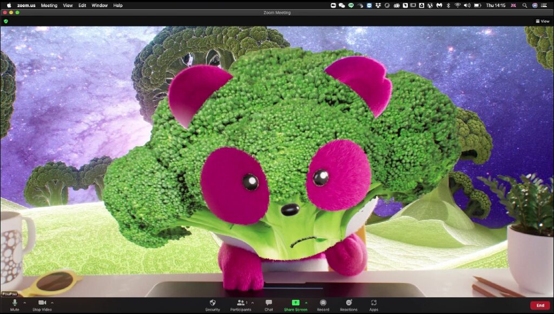The image size is (554, 314).
Task: Open the volume control in menu bar
Action: (467, 5)
